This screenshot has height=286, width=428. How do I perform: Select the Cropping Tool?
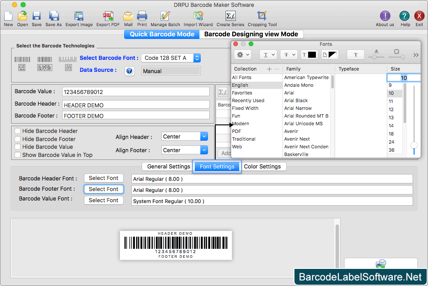click(262, 17)
